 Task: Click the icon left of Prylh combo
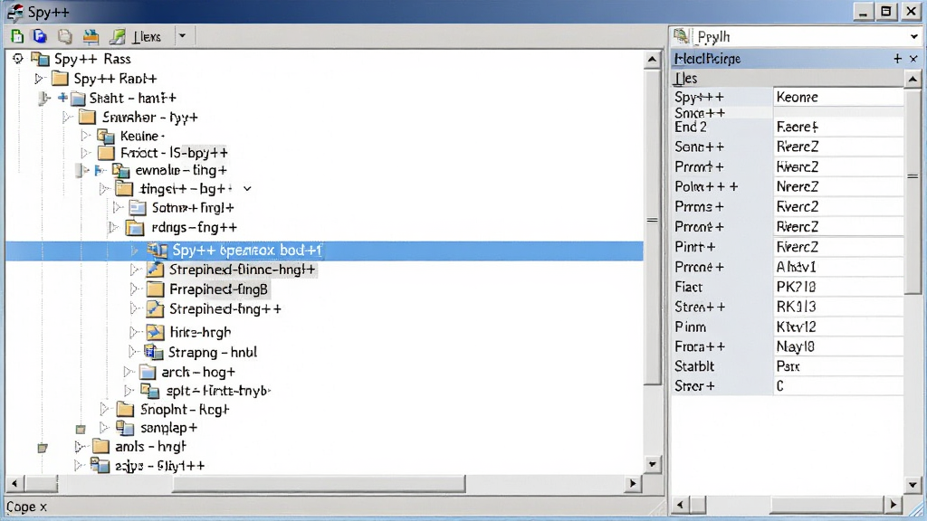pyautogui.click(x=681, y=36)
